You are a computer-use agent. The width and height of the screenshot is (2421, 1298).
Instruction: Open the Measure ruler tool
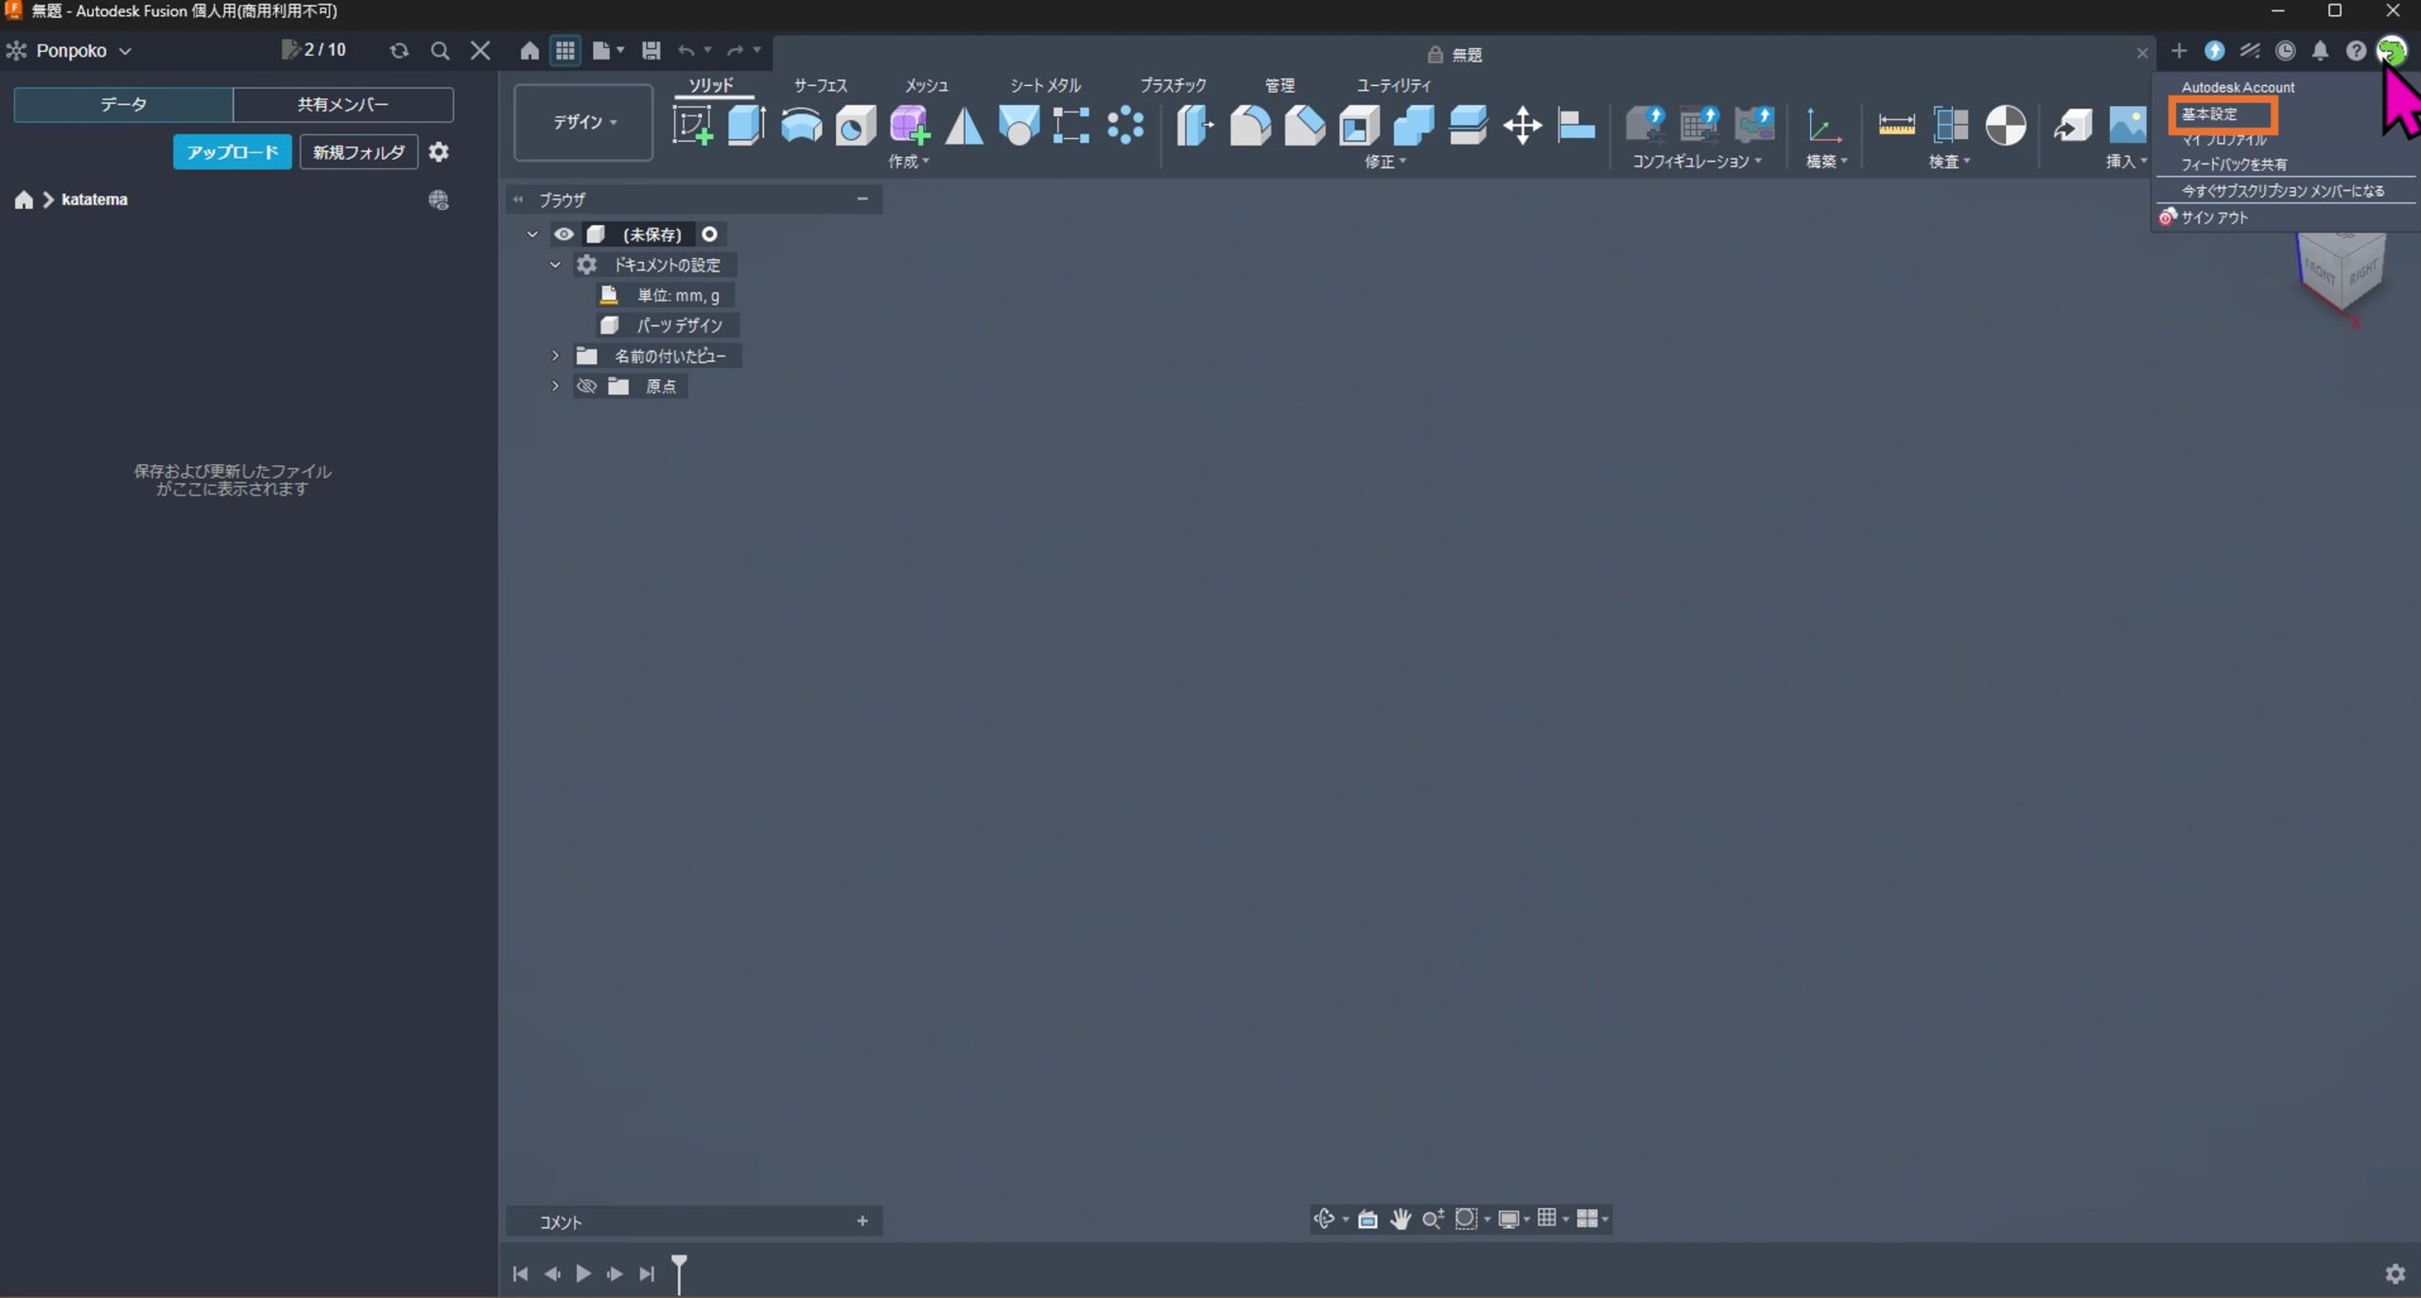[1895, 125]
